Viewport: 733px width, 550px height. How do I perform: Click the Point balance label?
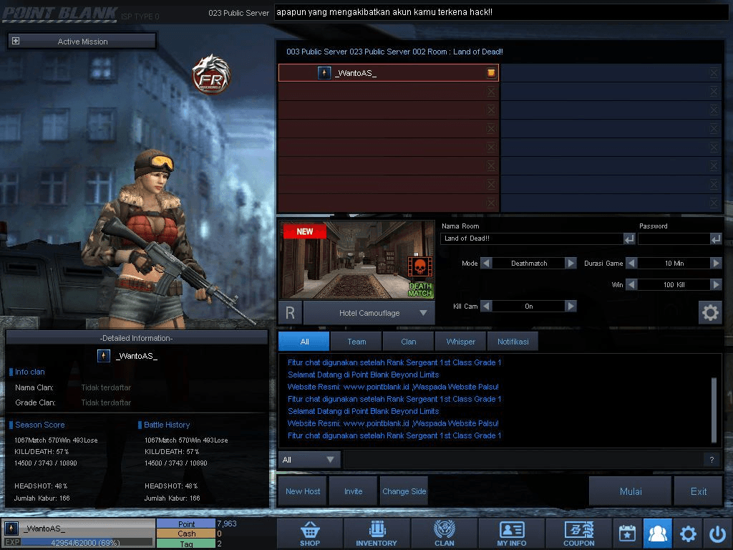[x=186, y=524]
